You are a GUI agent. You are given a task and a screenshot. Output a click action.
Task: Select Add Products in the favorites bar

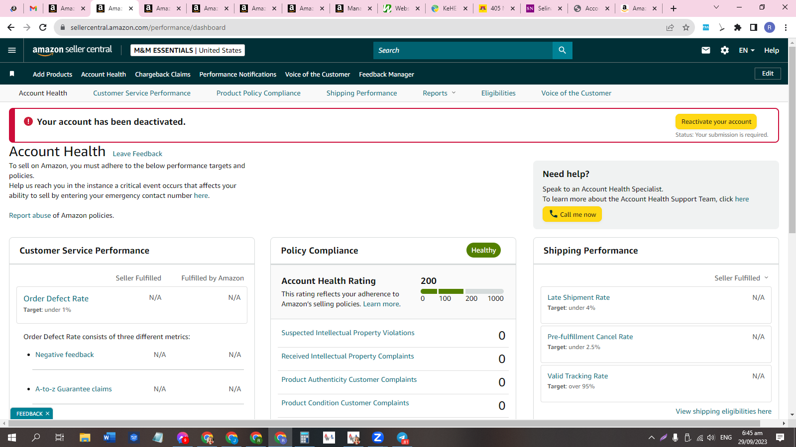point(52,74)
